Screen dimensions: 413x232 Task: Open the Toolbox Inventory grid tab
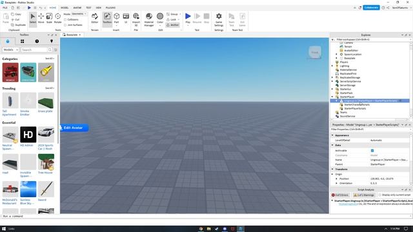pos(23,41)
